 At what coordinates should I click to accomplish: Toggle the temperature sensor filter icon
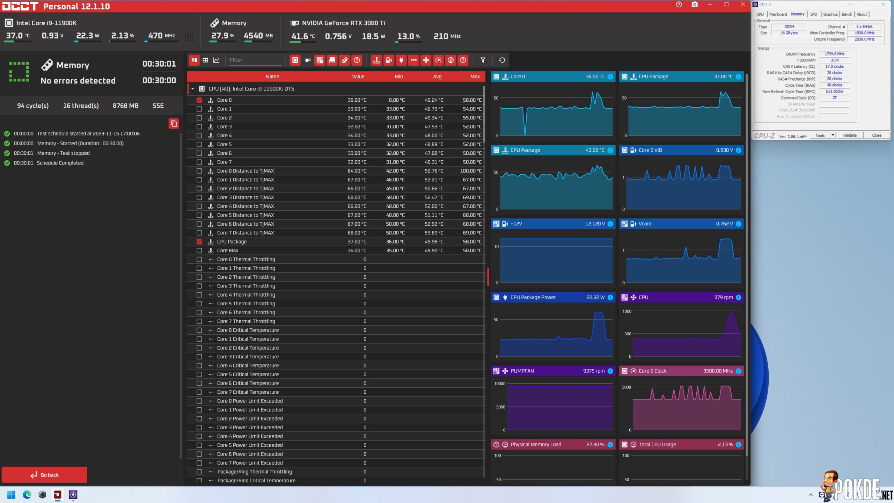click(376, 60)
